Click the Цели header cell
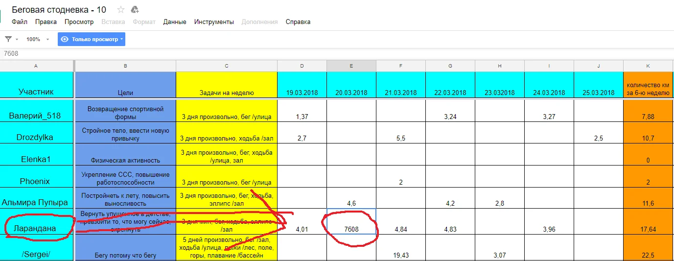The height and width of the screenshot is (261, 674). pos(126,85)
